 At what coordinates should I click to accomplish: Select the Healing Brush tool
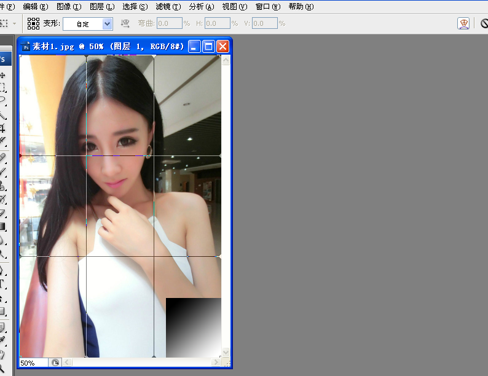(x=2, y=159)
